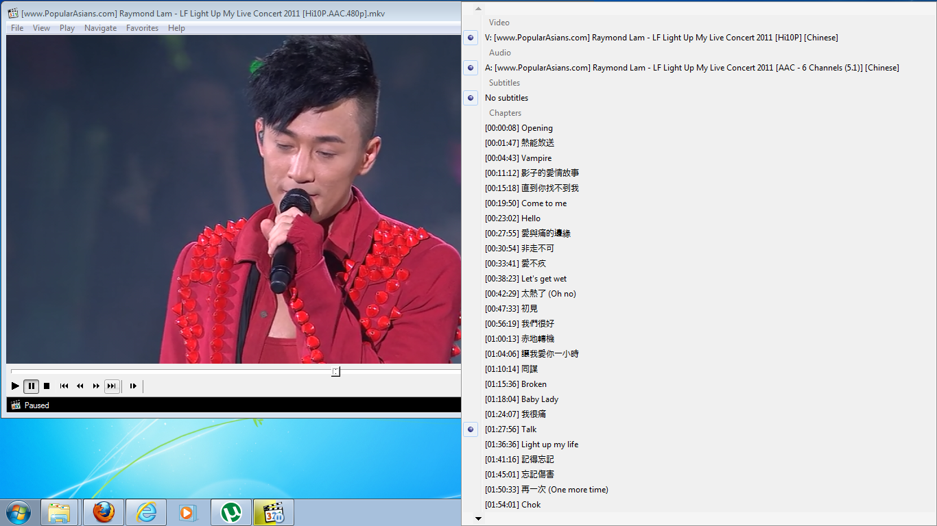Image resolution: width=937 pixels, height=526 pixels.
Task: Jump to chapter 愛不疚
Action: pos(699,264)
